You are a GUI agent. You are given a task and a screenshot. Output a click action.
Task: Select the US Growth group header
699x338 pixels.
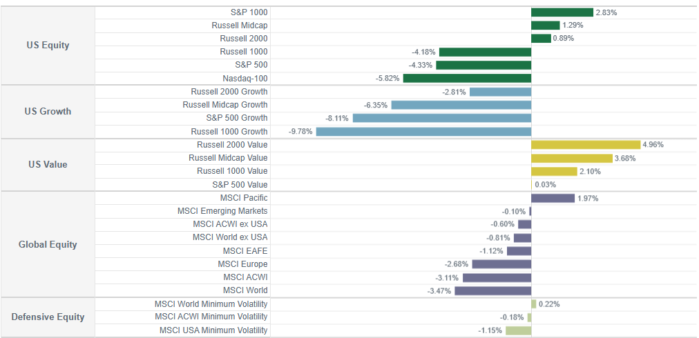(x=48, y=112)
